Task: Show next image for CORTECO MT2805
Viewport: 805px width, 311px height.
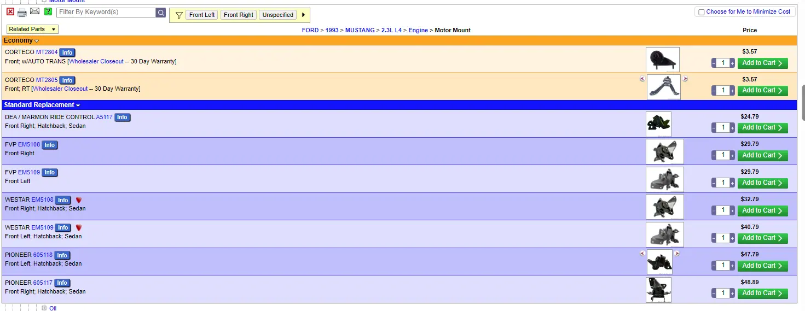Action: click(685, 79)
